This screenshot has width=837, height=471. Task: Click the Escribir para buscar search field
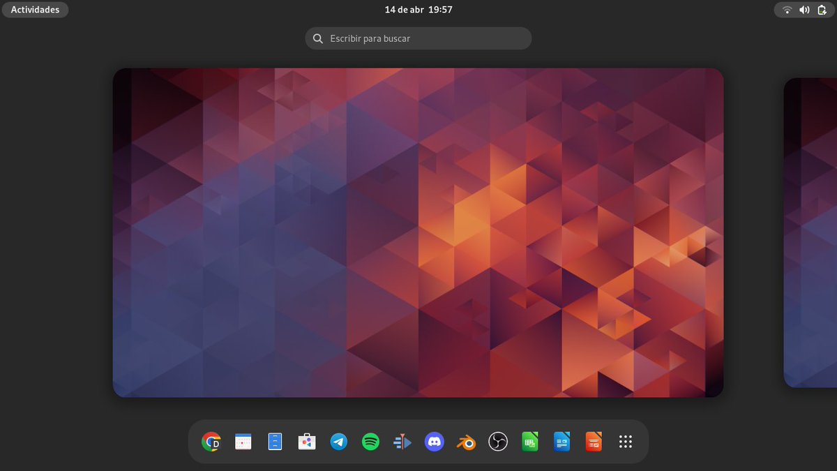coord(418,38)
